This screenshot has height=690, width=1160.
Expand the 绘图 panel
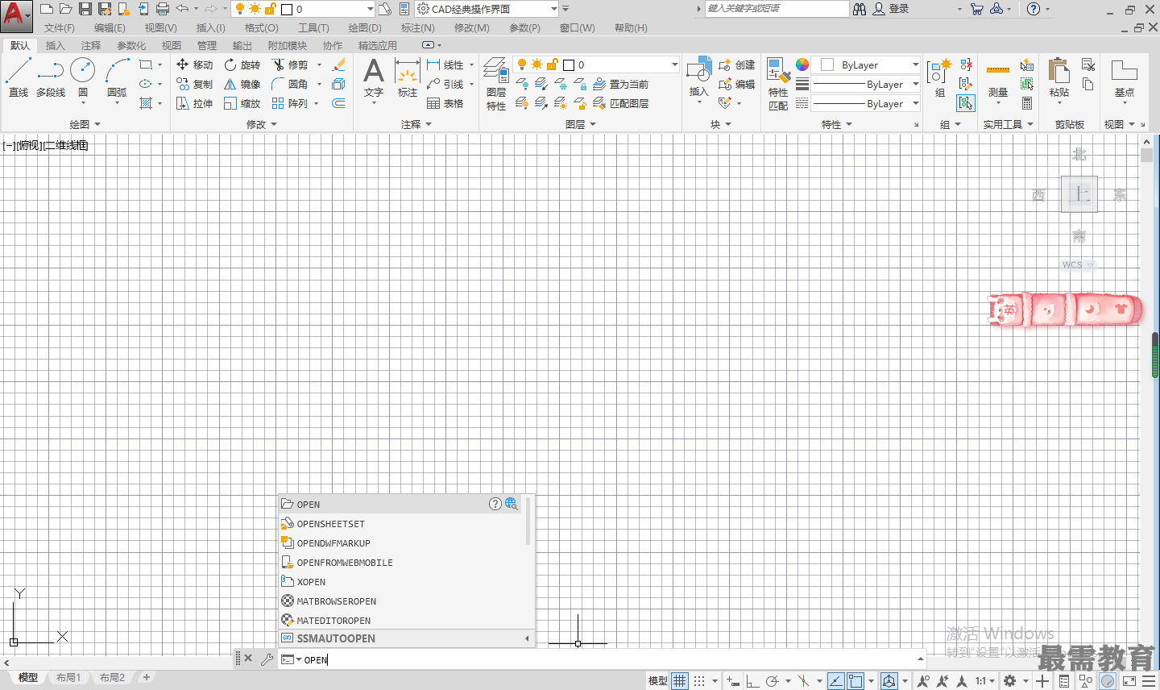tap(85, 124)
